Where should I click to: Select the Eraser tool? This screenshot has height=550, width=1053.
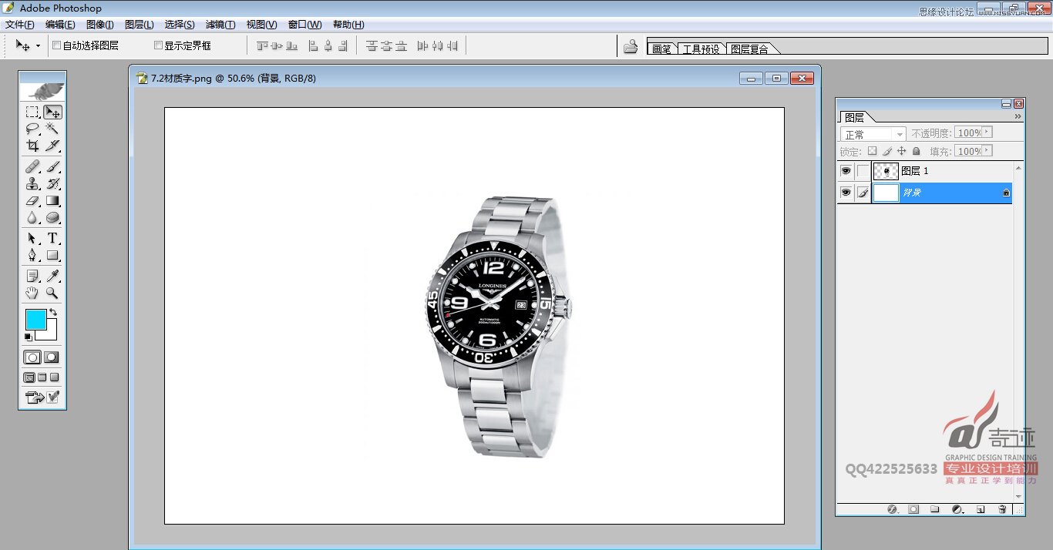[32, 200]
